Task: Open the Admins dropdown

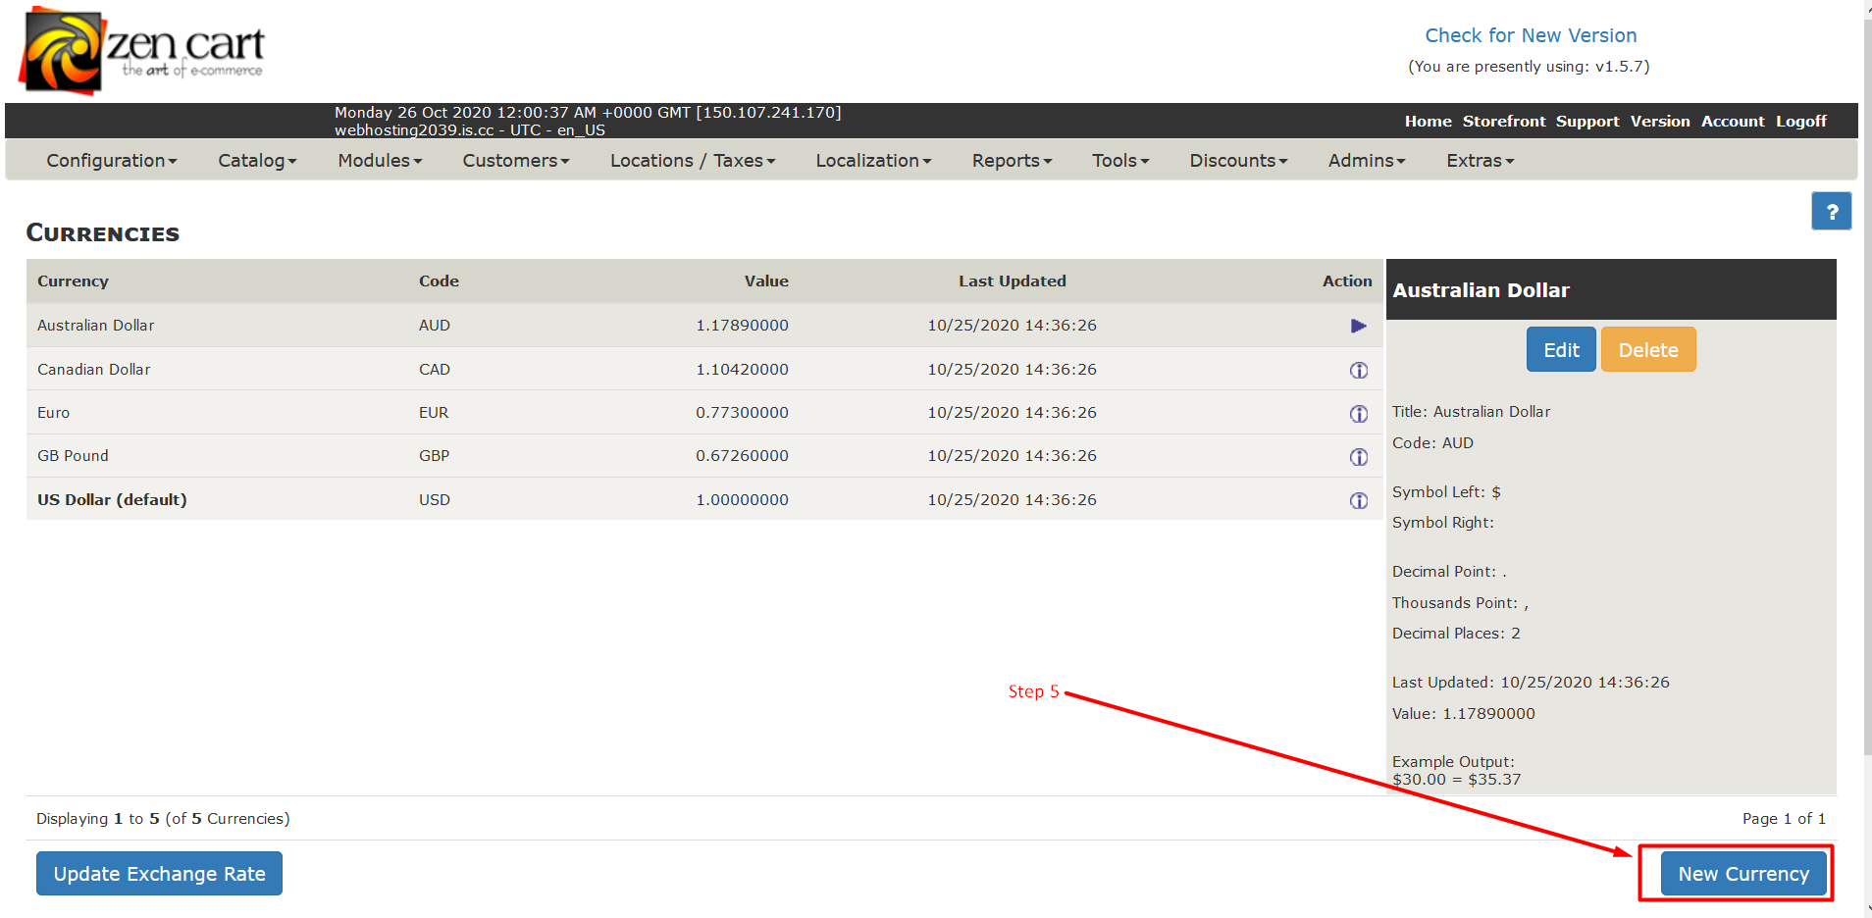Action: coord(1367,160)
